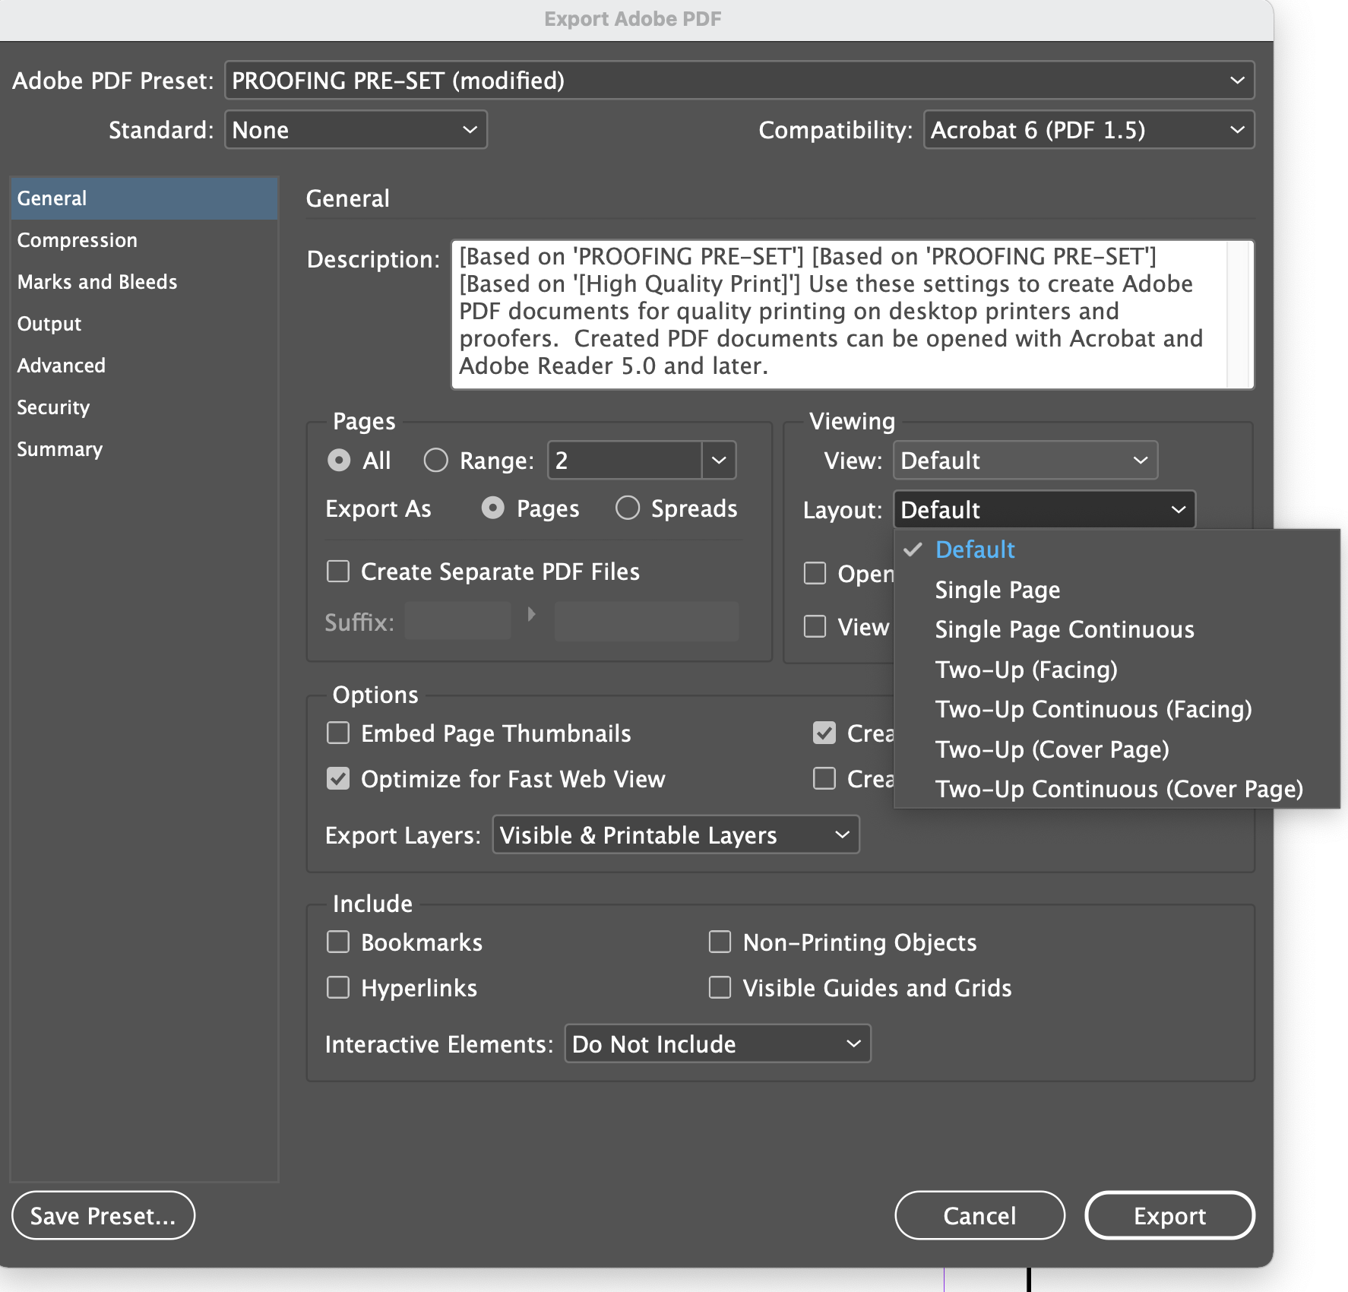Disable Optimize for Fast Web View
Image resolution: width=1348 pixels, height=1292 pixels.
click(338, 778)
